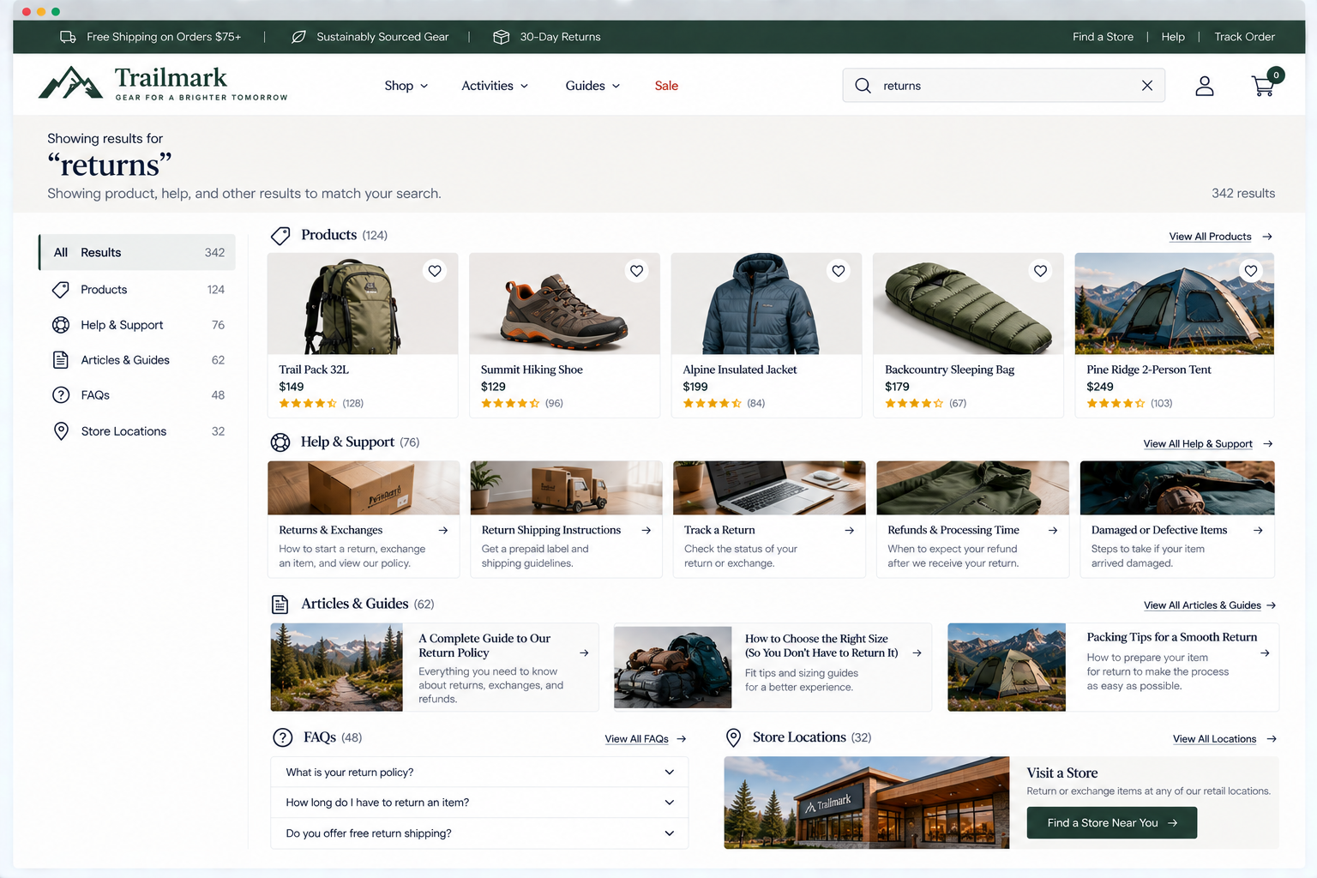The width and height of the screenshot is (1317, 878).
Task: Open the Shop dropdown menu
Action: click(406, 86)
